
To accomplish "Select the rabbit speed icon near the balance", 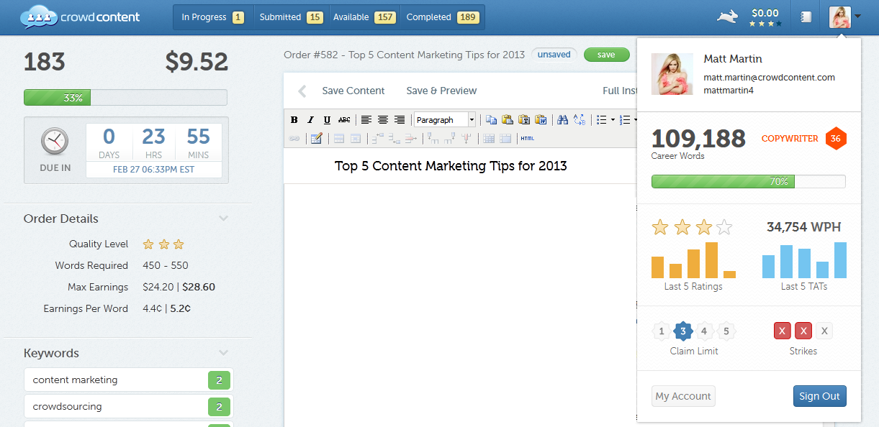I will pyautogui.click(x=727, y=15).
